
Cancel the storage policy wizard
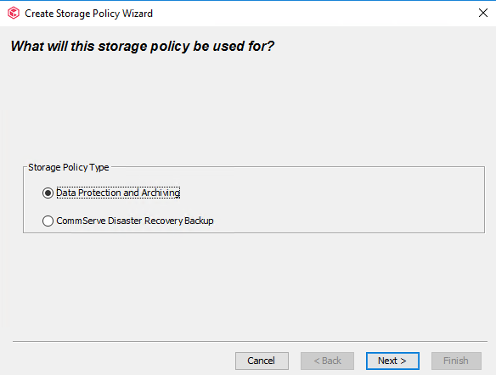point(262,361)
